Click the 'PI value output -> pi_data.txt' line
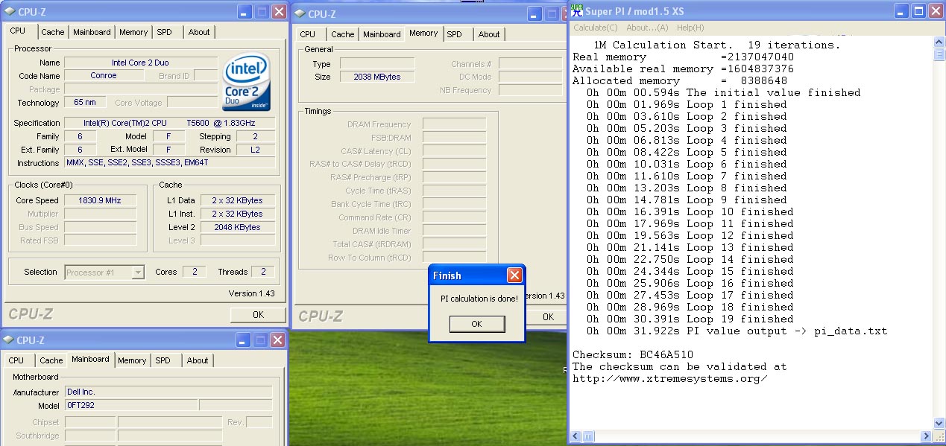 (737, 331)
